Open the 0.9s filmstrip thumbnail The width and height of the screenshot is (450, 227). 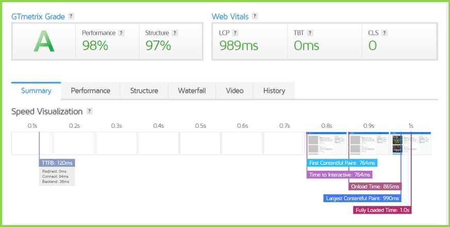[x=369, y=143]
